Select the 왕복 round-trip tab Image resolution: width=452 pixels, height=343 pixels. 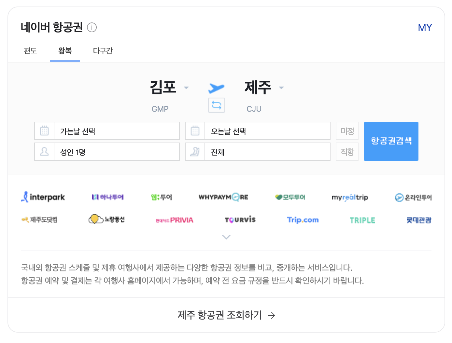(x=65, y=51)
